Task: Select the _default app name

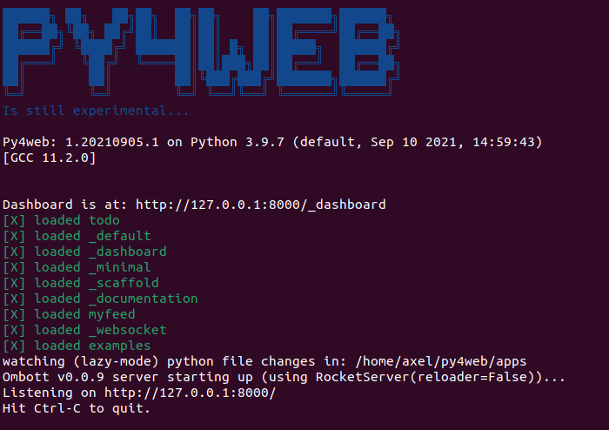Action: [120, 236]
